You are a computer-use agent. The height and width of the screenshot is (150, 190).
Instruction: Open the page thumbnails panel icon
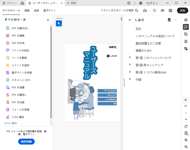click(186, 34)
